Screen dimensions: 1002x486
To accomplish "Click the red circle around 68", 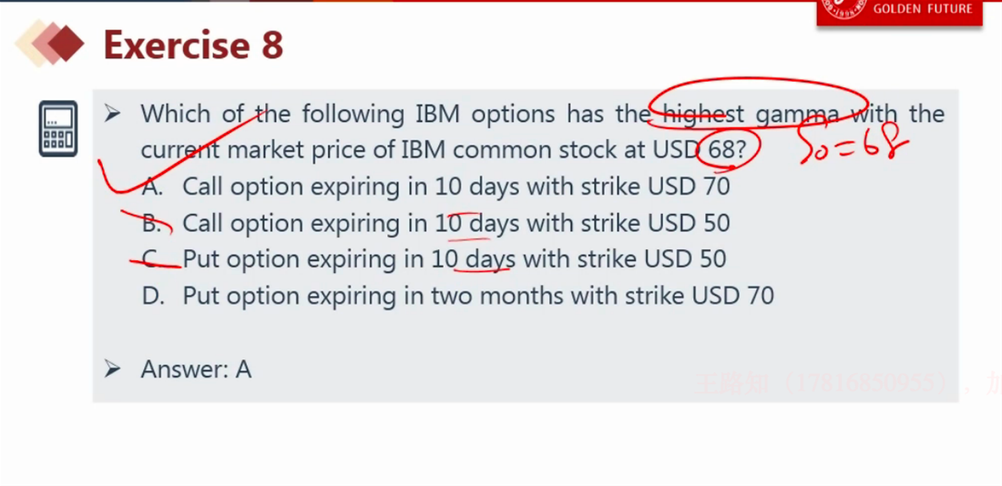I will tap(729, 148).
